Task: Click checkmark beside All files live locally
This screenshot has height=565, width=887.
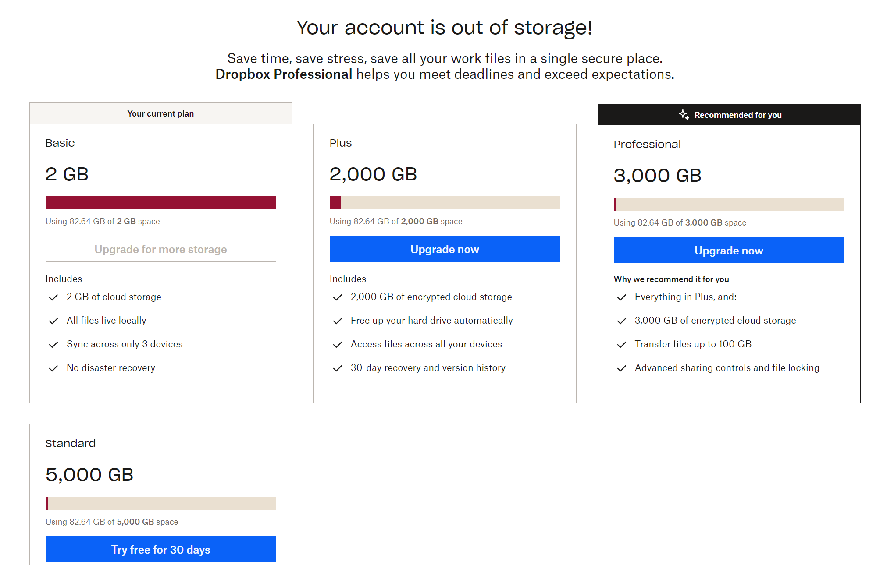Action: pyautogui.click(x=53, y=321)
